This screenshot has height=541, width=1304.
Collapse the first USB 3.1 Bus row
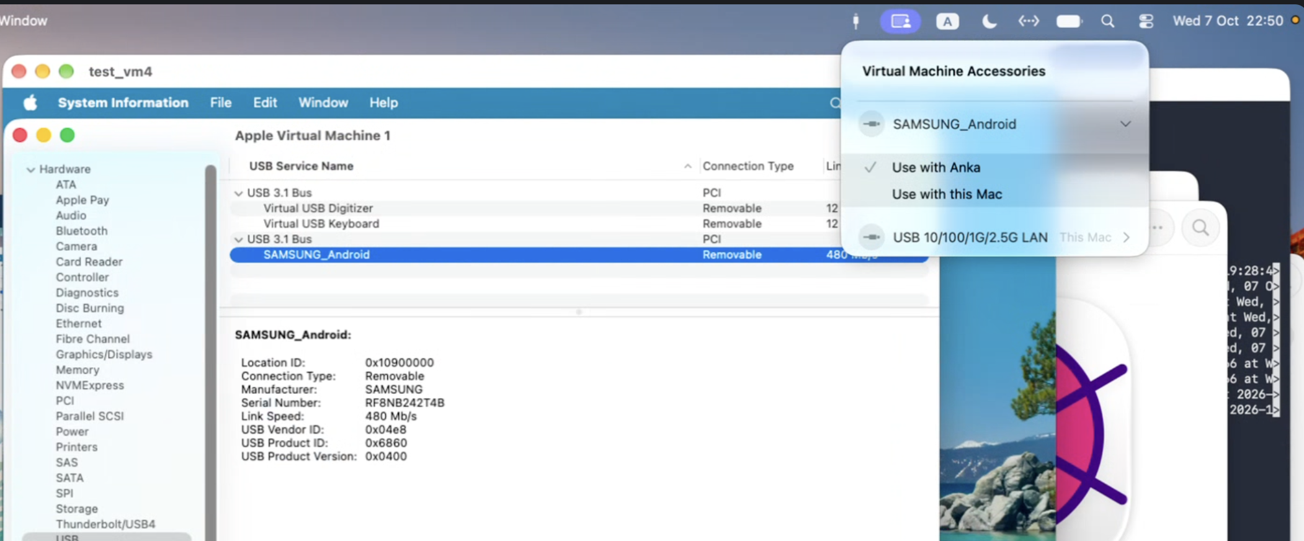click(238, 194)
